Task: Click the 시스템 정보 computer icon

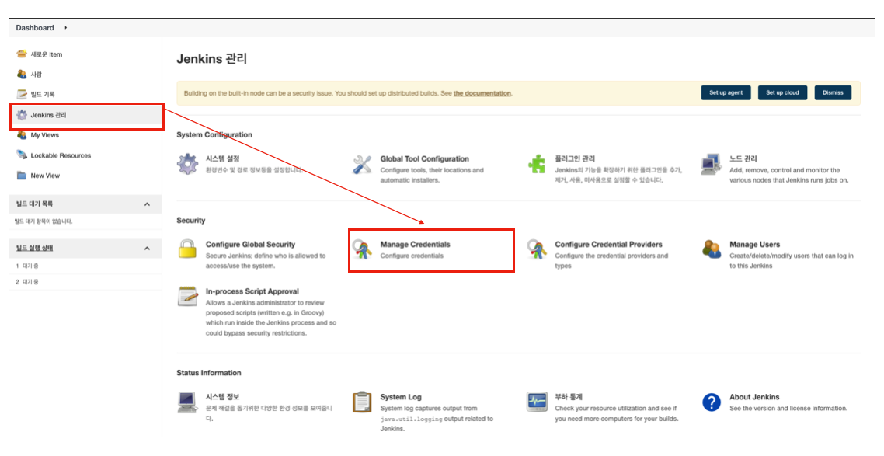Action: click(187, 402)
